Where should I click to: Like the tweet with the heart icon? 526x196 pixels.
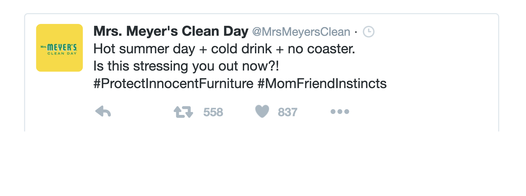pyautogui.click(x=262, y=111)
